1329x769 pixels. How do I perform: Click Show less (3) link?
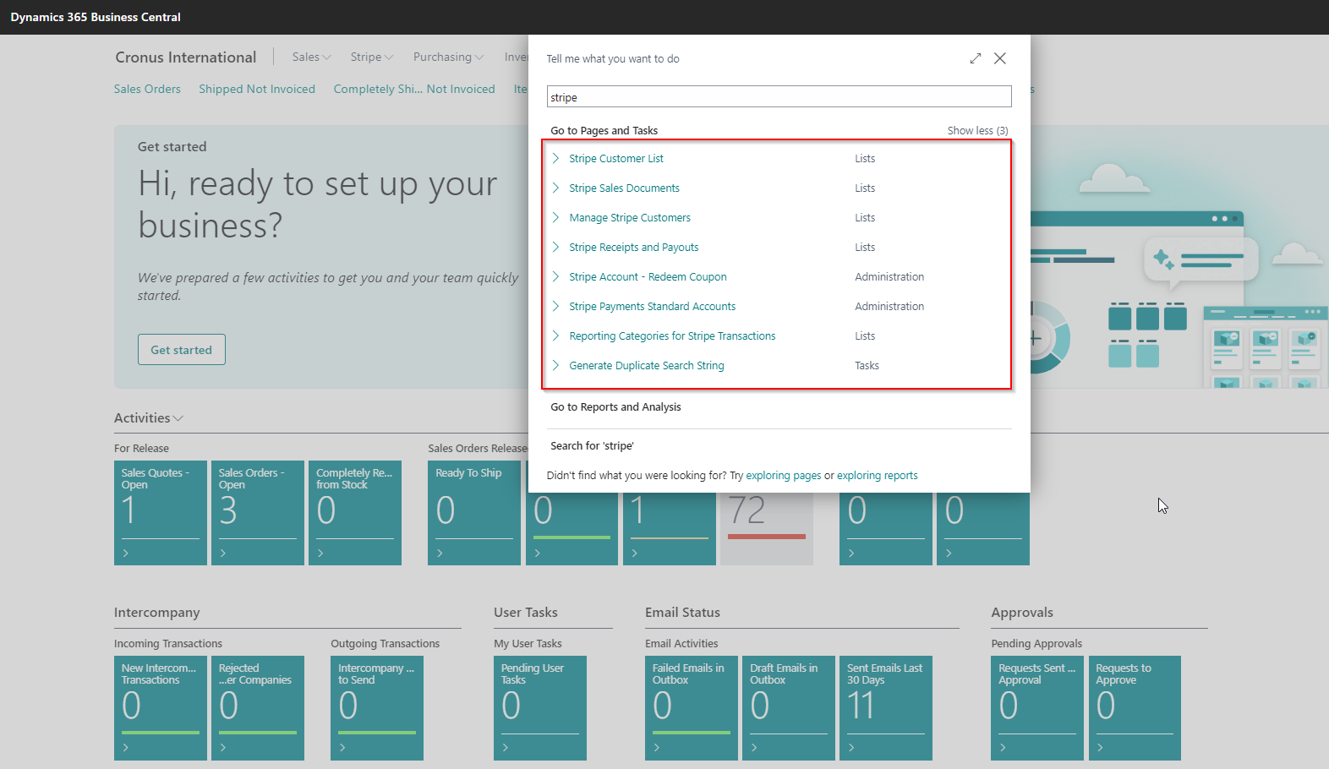[977, 130]
